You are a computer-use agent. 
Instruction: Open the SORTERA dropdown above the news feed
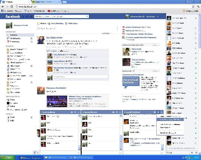click(x=106, y=33)
